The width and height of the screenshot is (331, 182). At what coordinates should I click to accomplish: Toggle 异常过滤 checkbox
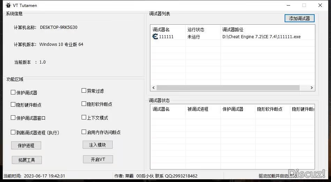pos(84,91)
